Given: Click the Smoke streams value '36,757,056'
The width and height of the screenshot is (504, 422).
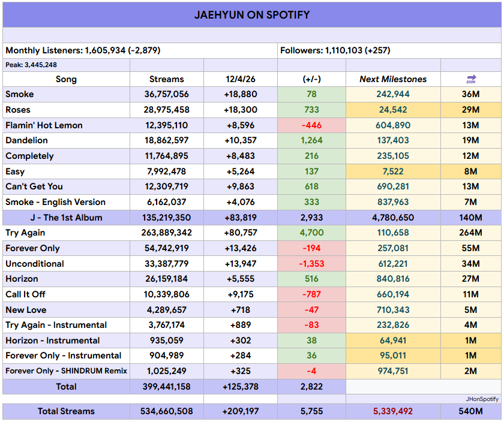Looking at the screenshot, I should click(167, 95).
